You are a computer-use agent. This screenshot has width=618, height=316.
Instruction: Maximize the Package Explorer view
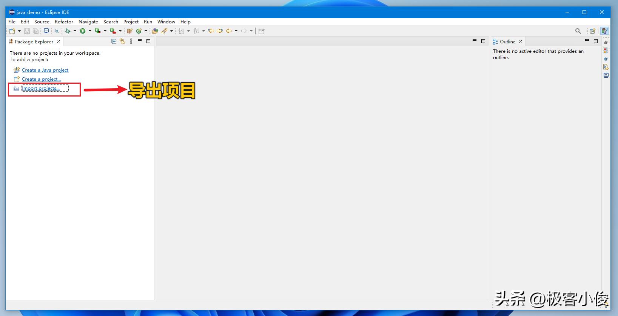(x=148, y=41)
